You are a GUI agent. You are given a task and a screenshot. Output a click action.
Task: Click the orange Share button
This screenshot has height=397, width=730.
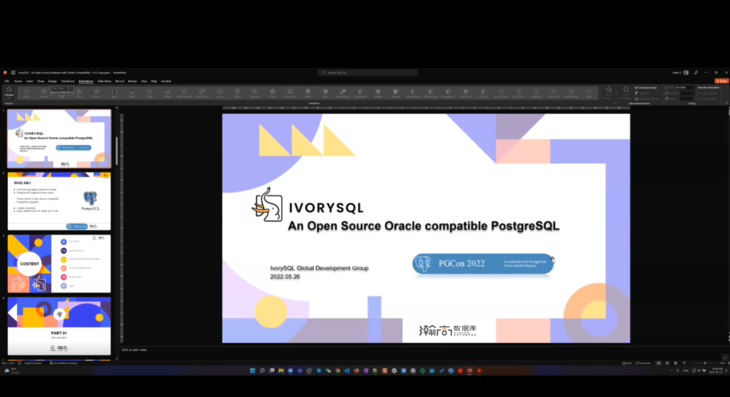tap(721, 81)
